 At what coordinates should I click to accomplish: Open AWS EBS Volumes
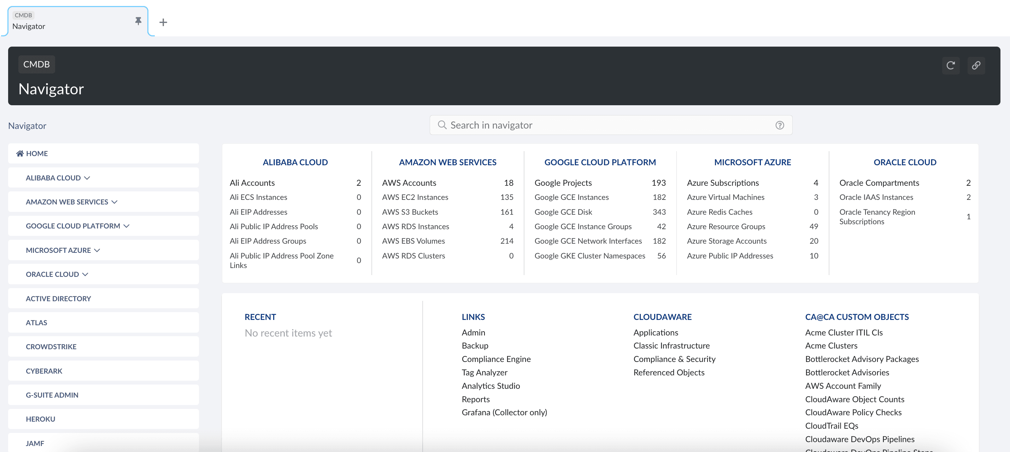pyautogui.click(x=413, y=241)
